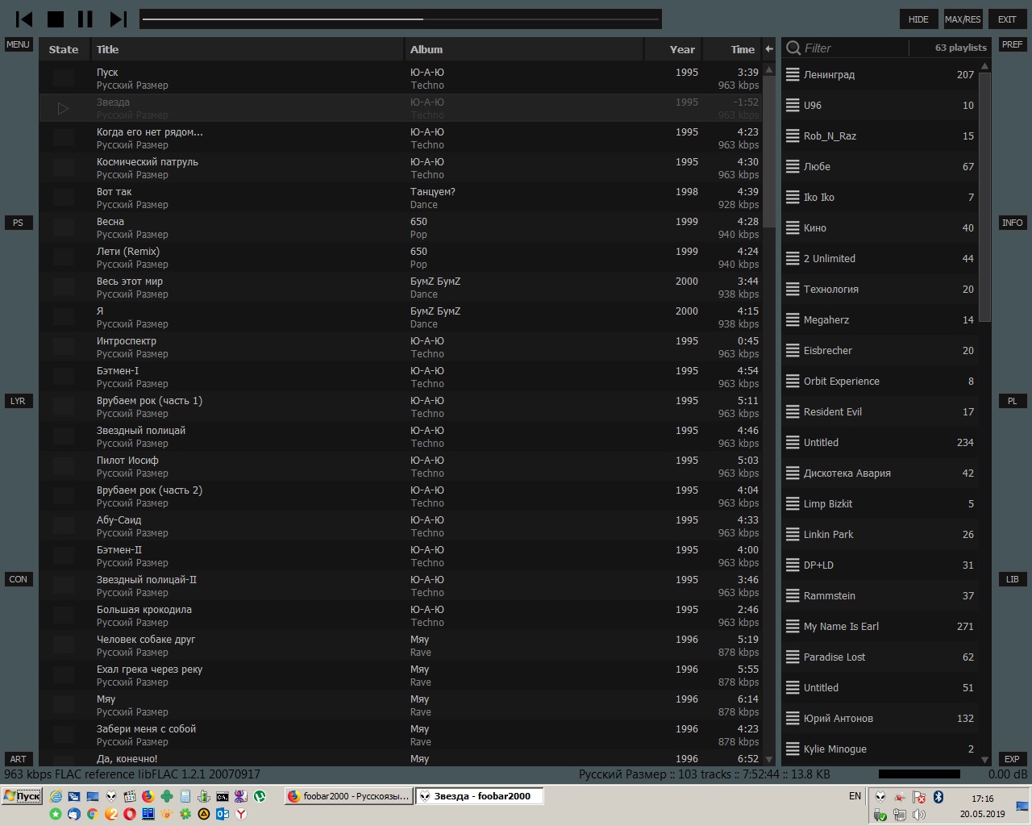
Task: Select the track Интроспектр
Action: [x=400, y=347]
